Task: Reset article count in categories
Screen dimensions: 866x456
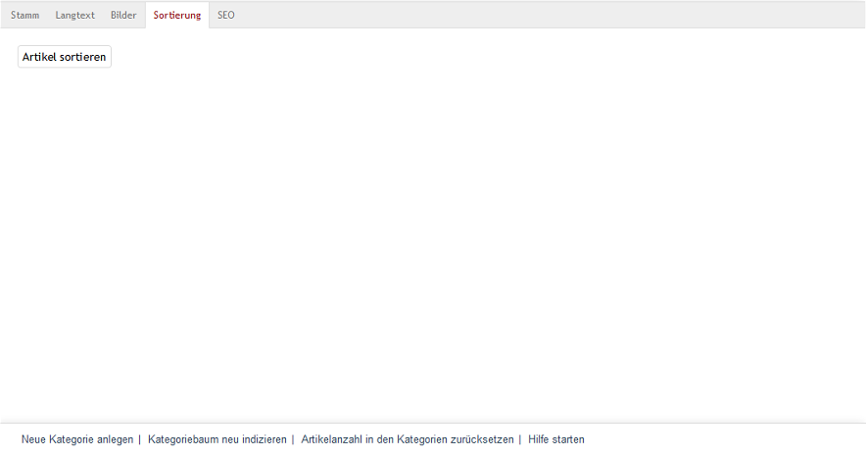Action: (x=407, y=439)
